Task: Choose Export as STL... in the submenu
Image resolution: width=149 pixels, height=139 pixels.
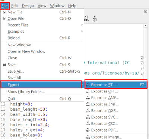Action: pos(116,85)
